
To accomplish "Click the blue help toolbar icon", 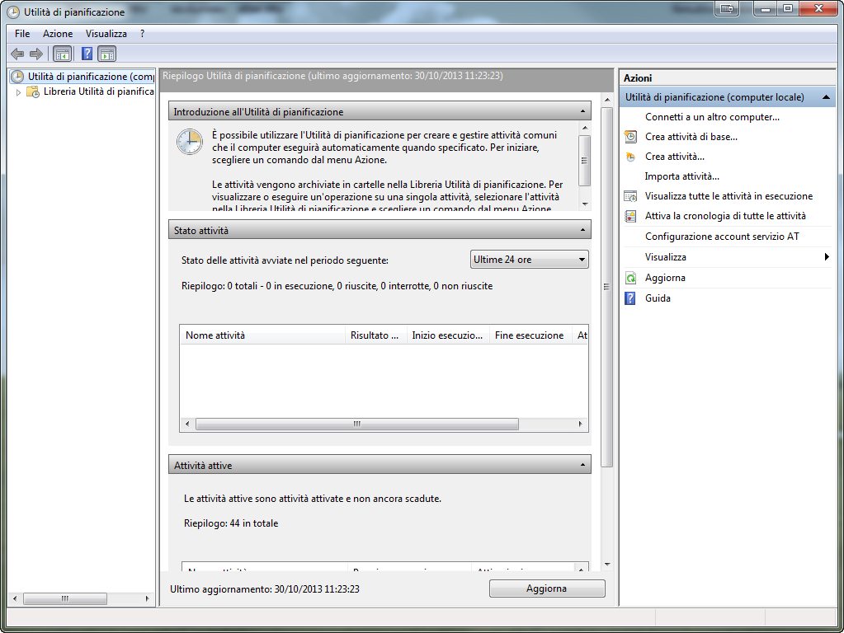I will 86,54.
